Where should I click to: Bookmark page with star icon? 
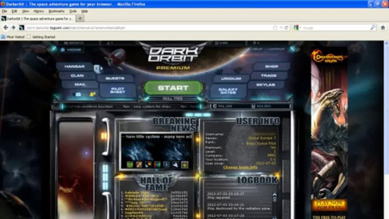(x=275, y=28)
